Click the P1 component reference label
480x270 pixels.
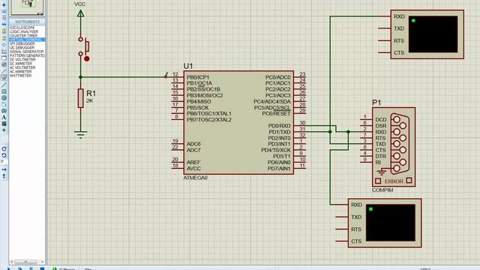[x=376, y=103]
